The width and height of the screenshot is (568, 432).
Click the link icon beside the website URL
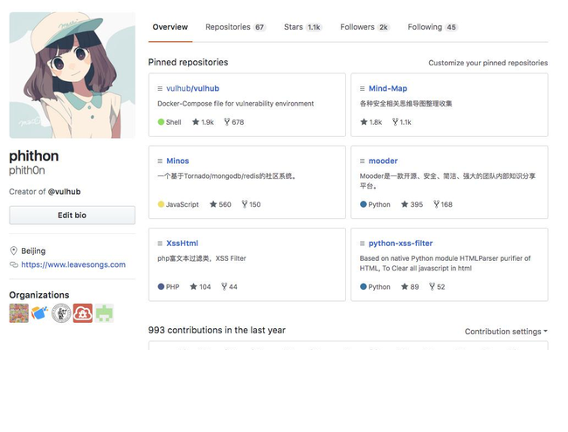pos(14,264)
